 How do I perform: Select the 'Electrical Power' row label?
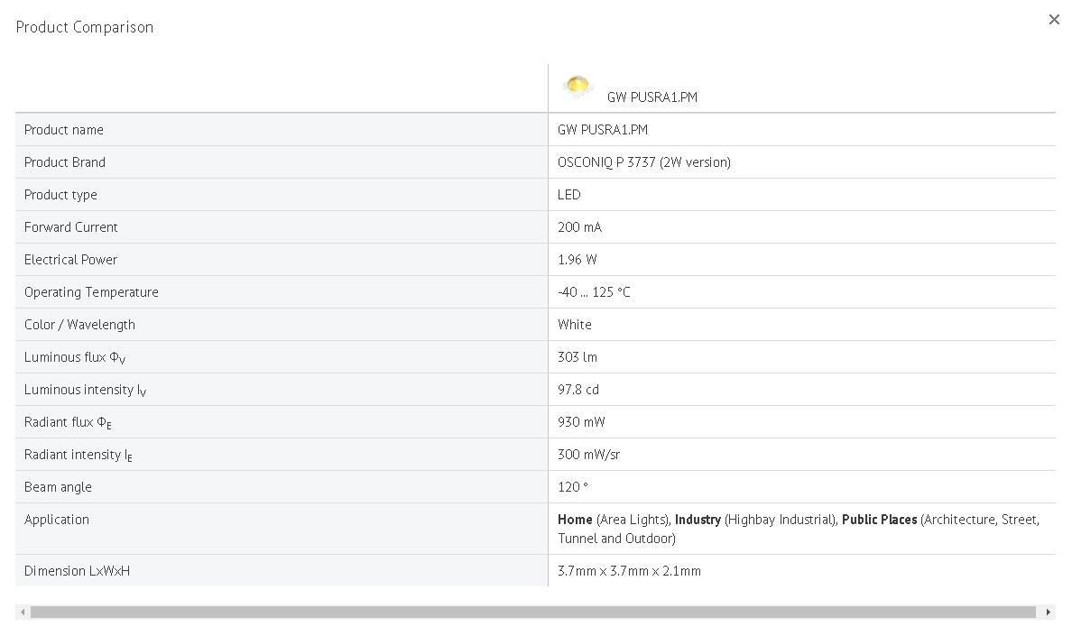[x=70, y=260]
